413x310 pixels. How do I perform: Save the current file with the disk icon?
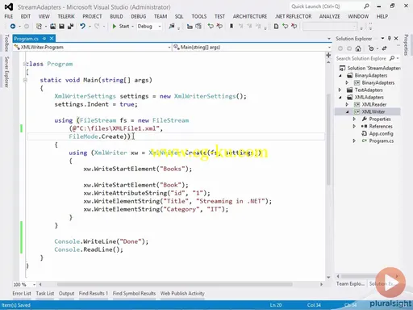[61, 26]
